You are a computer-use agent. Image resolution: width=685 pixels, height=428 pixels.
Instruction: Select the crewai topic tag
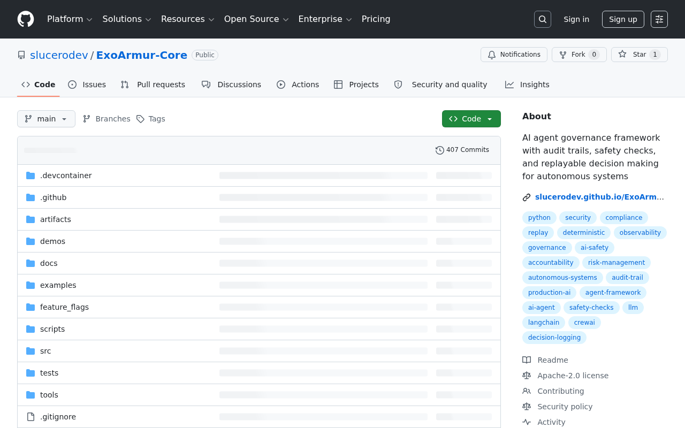click(x=584, y=323)
